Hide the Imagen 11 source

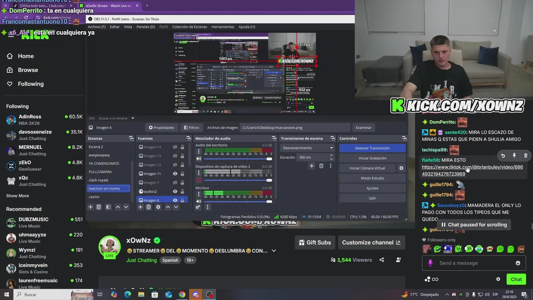coord(175,174)
